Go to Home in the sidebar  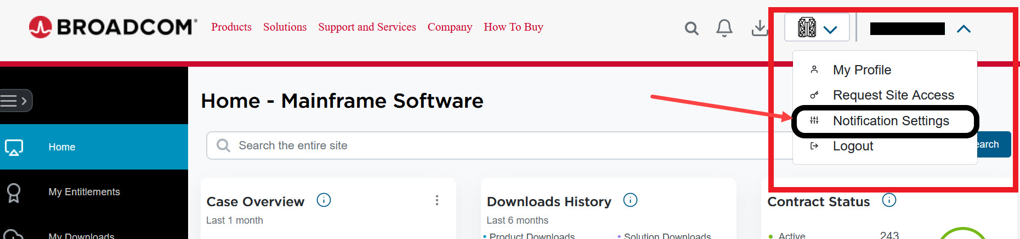(x=94, y=147)
